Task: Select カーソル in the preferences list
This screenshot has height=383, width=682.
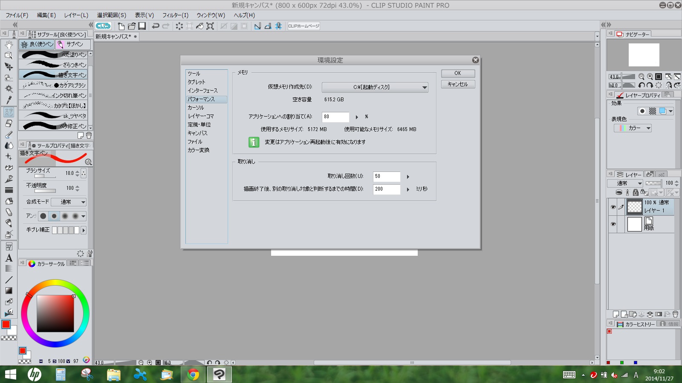Action: (196, 108)
